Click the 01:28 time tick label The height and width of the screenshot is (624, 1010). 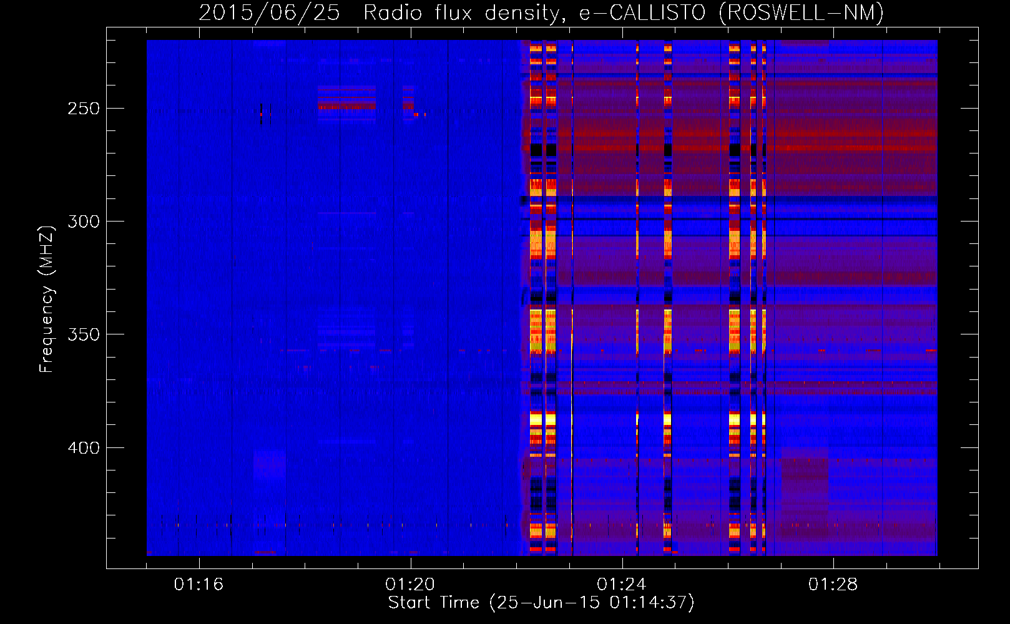833,584
